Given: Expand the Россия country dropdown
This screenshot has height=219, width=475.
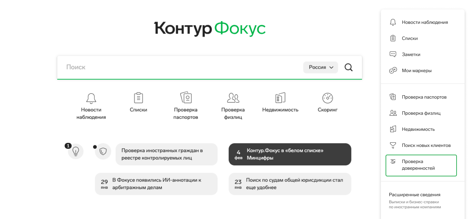Looking at the screenshot, I should (321, 67).
